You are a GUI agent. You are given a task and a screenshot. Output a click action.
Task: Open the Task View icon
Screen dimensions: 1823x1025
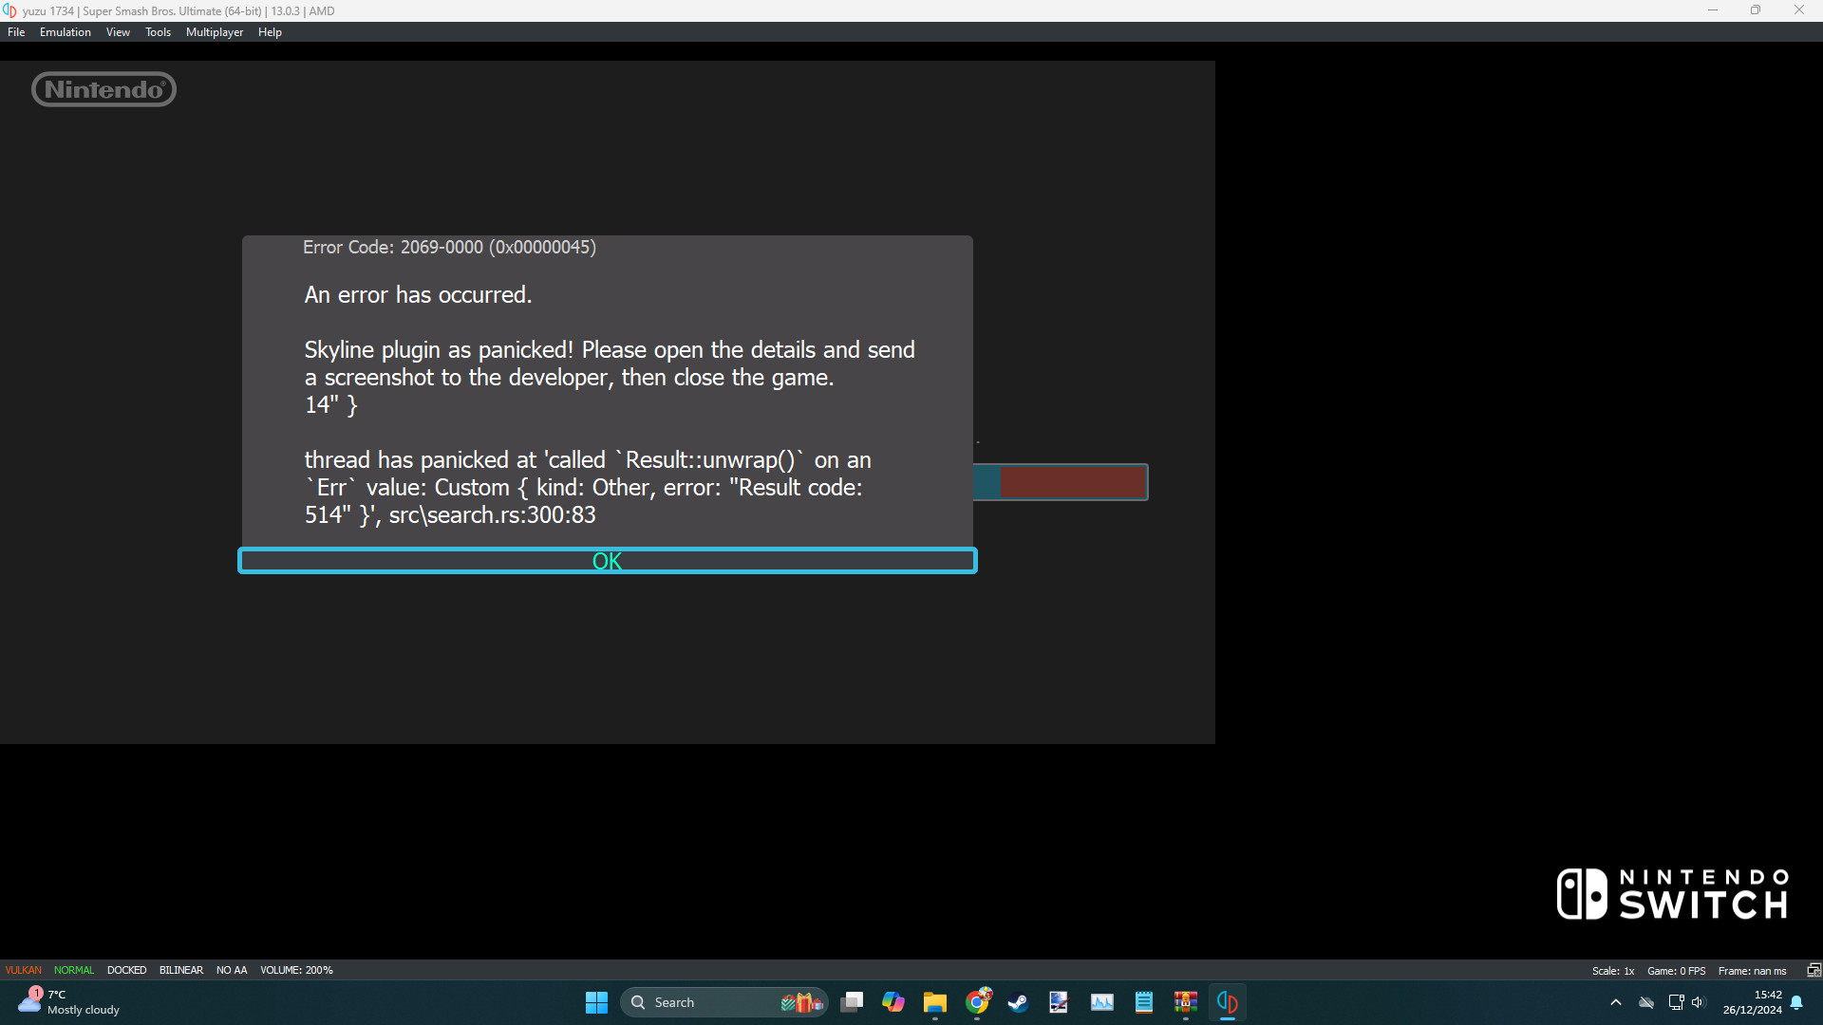pos(852,1002)
